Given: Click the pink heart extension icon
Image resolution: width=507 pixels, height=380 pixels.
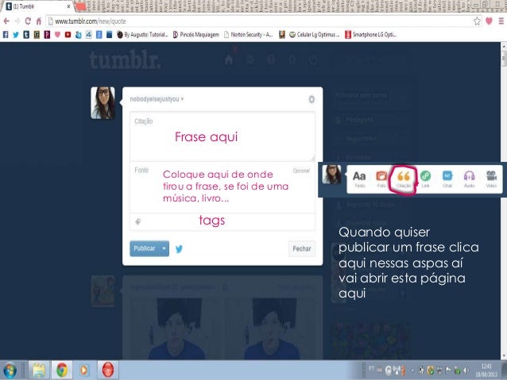Looking at the screenshot, I should tap(489, 21).
